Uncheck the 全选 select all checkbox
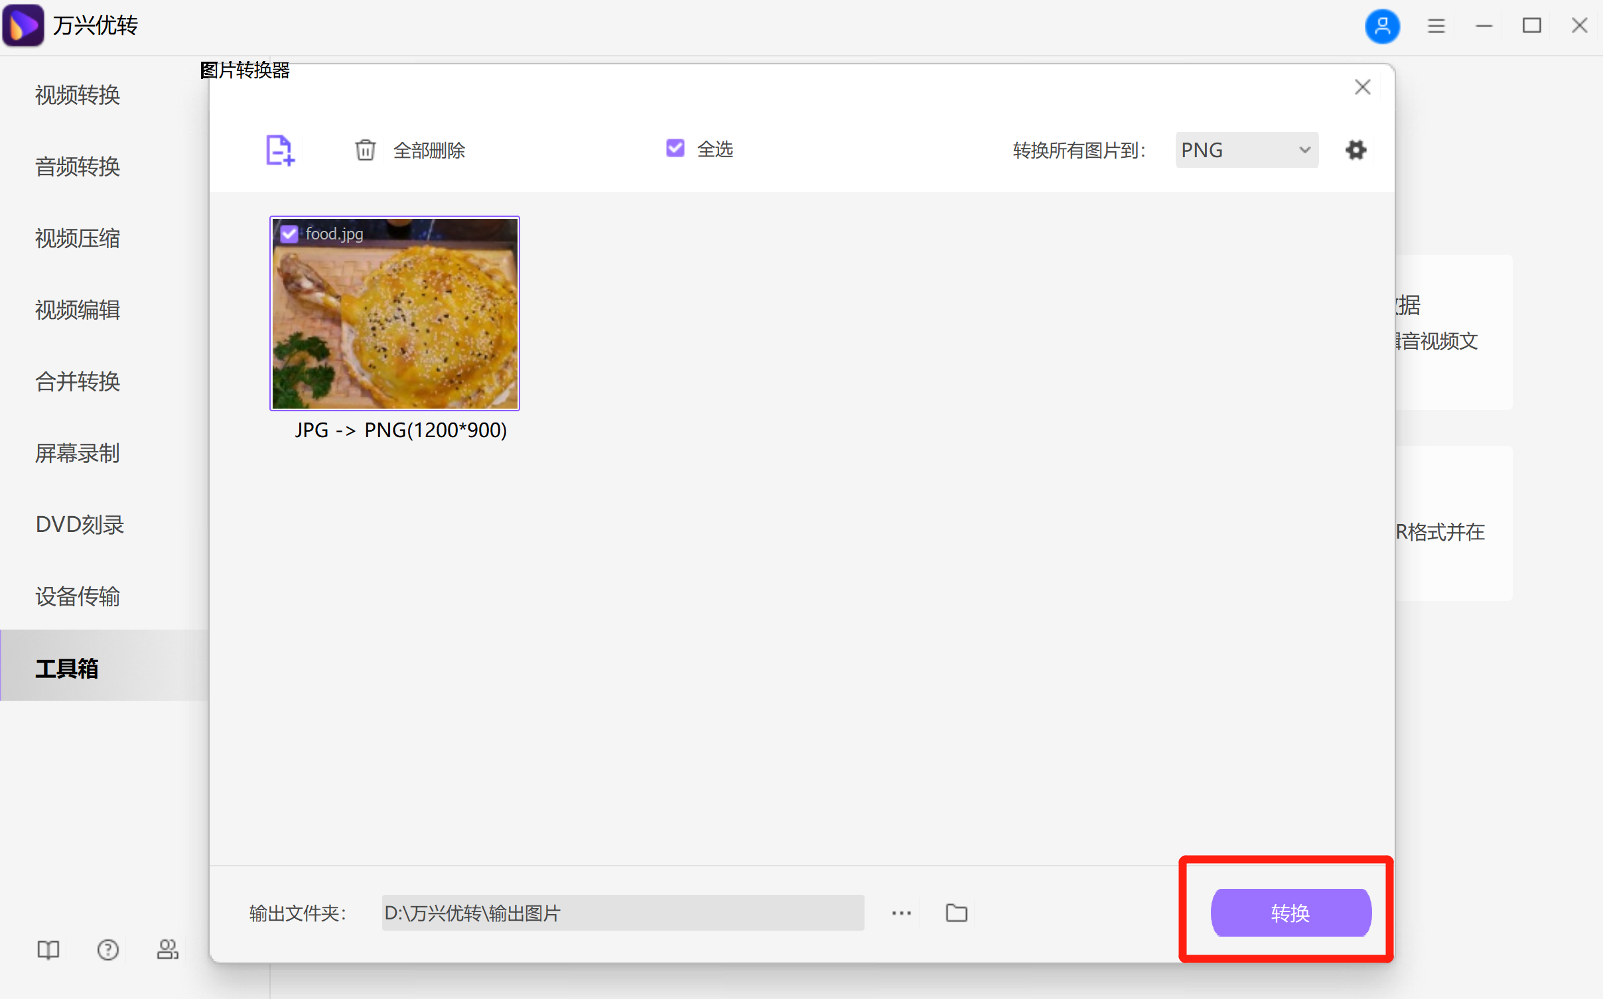This screenshot has height=999, width=1603. (x=674, y=148)
